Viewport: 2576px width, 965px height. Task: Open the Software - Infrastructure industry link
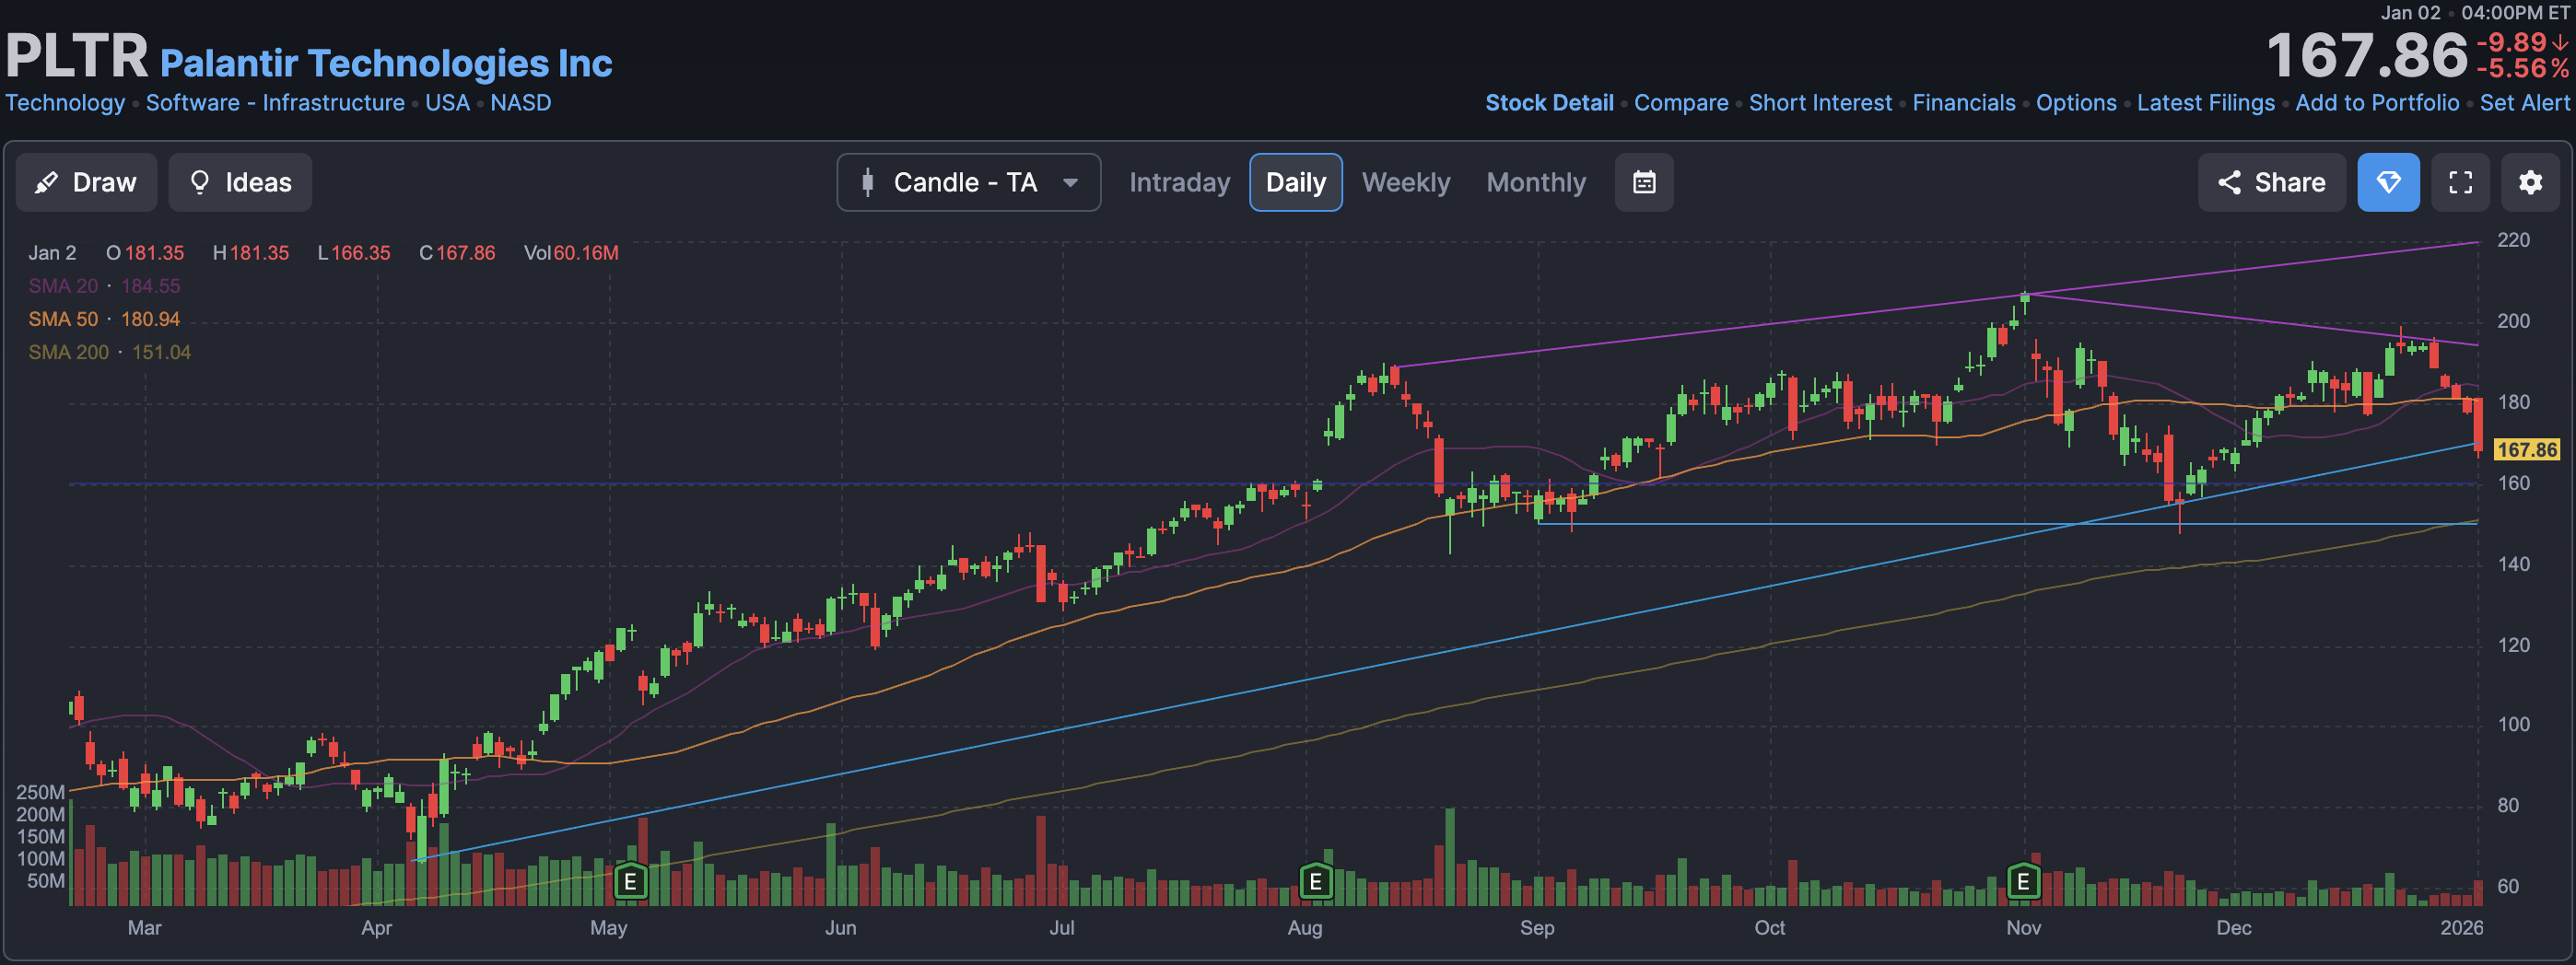pos(275,103)
